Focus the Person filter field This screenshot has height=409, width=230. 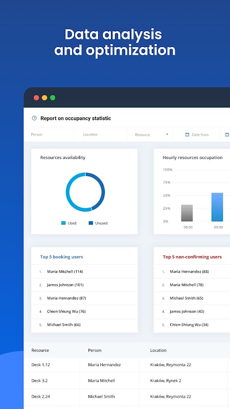click(49, 134)
